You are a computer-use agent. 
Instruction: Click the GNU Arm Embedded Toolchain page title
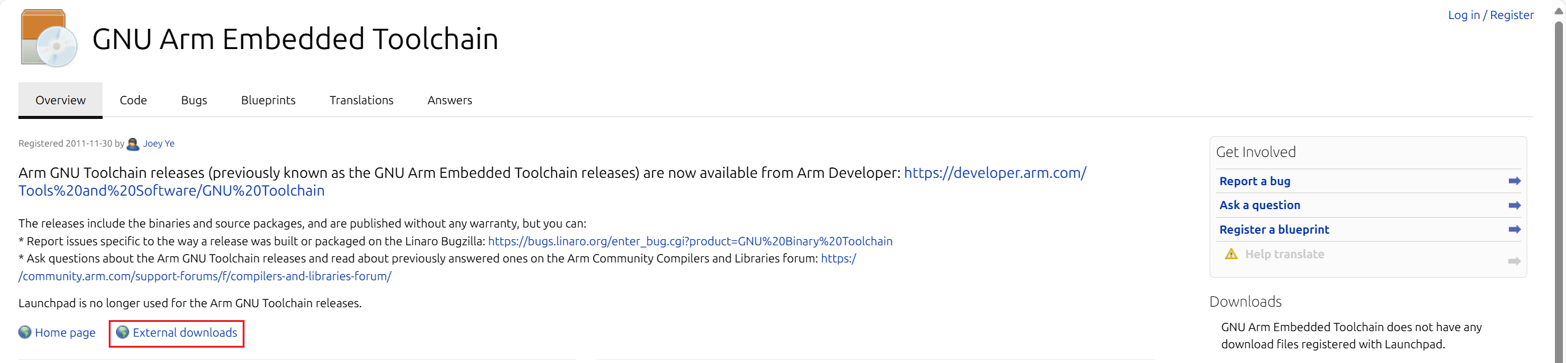click(x=295, y=39)
